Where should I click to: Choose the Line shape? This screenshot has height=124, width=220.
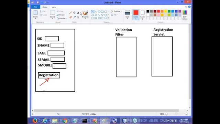pyautogui.click(x=93, y=11)
